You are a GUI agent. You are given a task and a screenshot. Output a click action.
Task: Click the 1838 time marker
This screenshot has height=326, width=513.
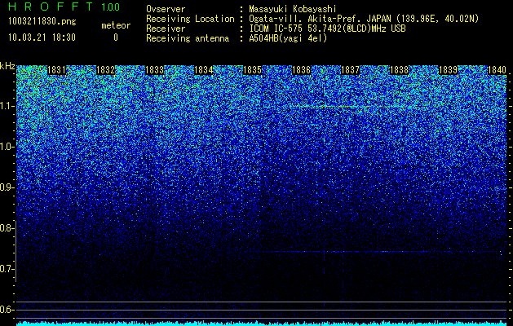(x=399, y=70)
